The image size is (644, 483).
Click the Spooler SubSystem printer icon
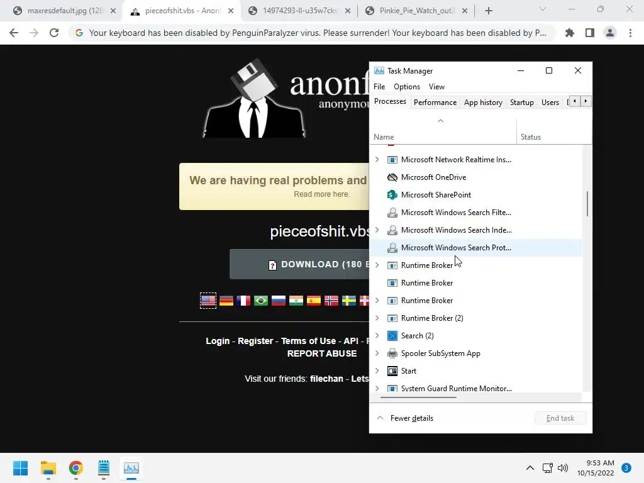tap(392, 353)
